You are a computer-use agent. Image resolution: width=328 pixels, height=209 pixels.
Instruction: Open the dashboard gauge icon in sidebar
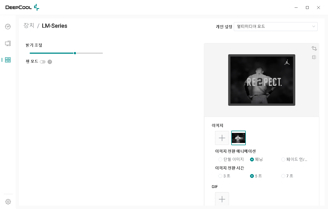tap(8, 27)
